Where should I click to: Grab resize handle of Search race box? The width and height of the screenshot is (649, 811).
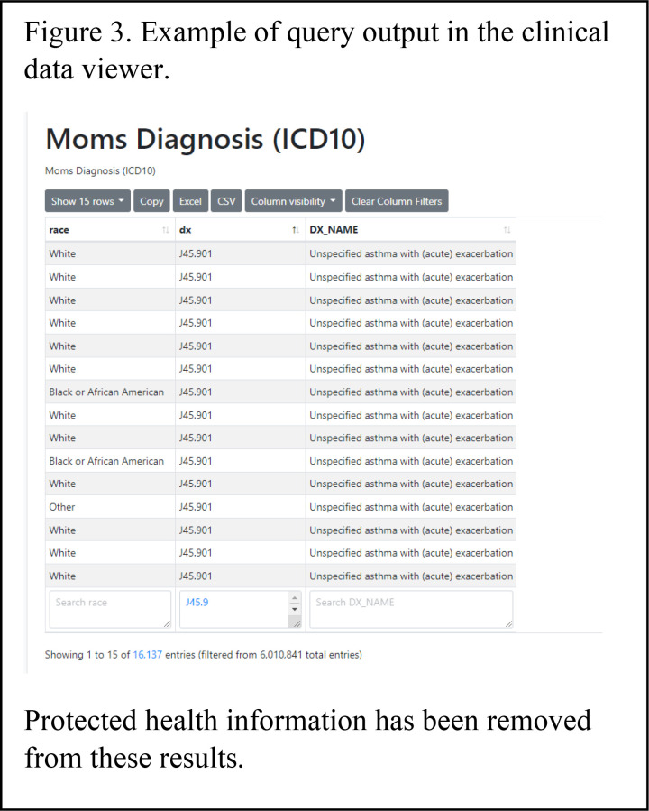(167, 624)
